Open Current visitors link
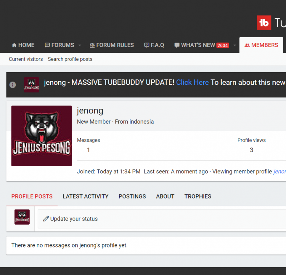This screenshot has height=275, width=286. (26, 59)
